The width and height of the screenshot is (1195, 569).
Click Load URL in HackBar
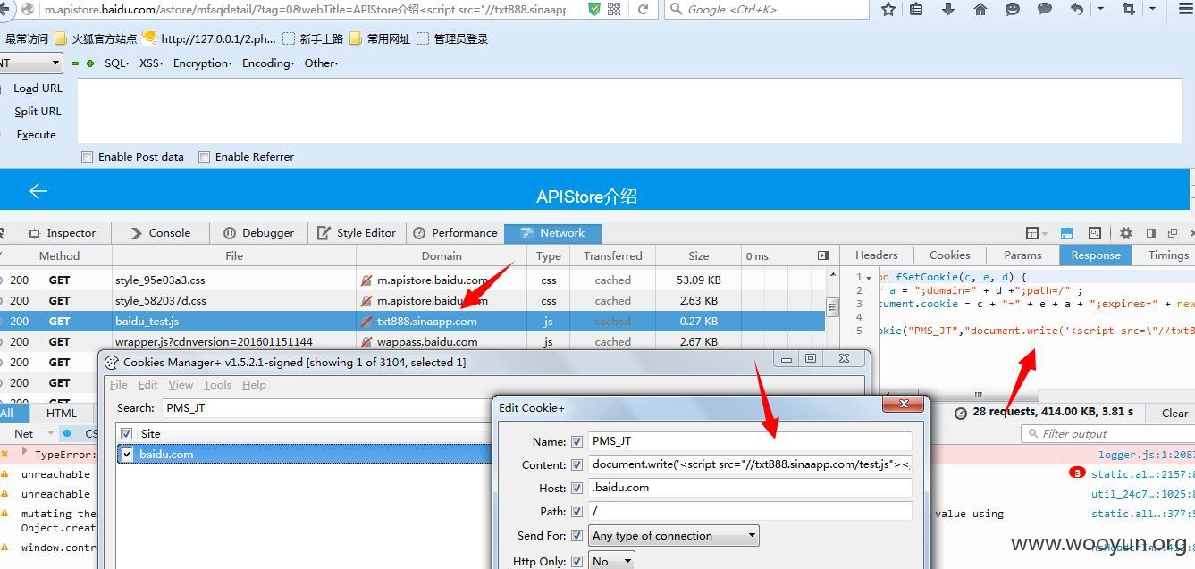tap(38, 88)
